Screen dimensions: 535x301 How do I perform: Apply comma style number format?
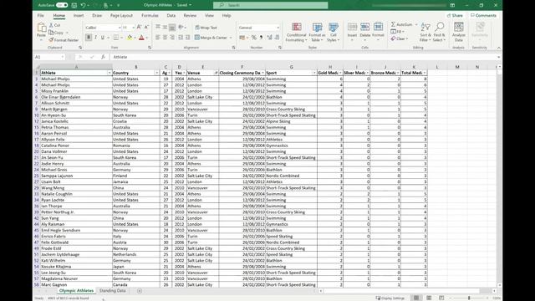(262, 38)
